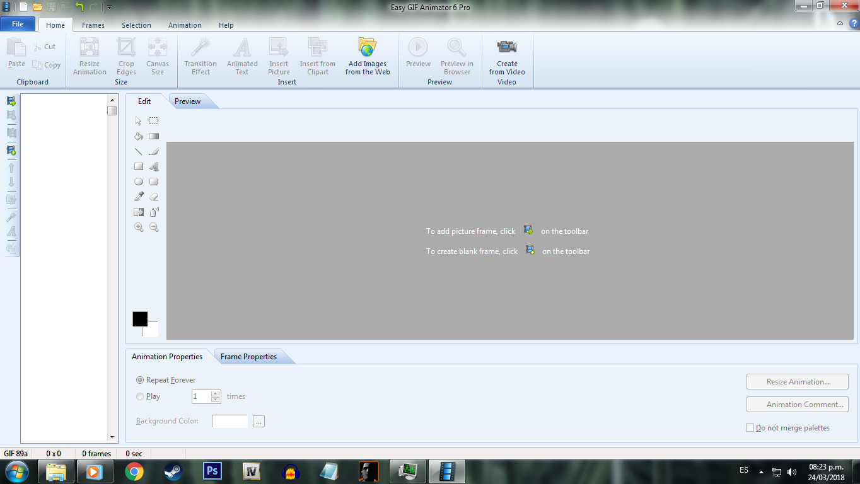Select the spray can tool
Viewport: 860px width, 484px height.
tap(154, 212)
